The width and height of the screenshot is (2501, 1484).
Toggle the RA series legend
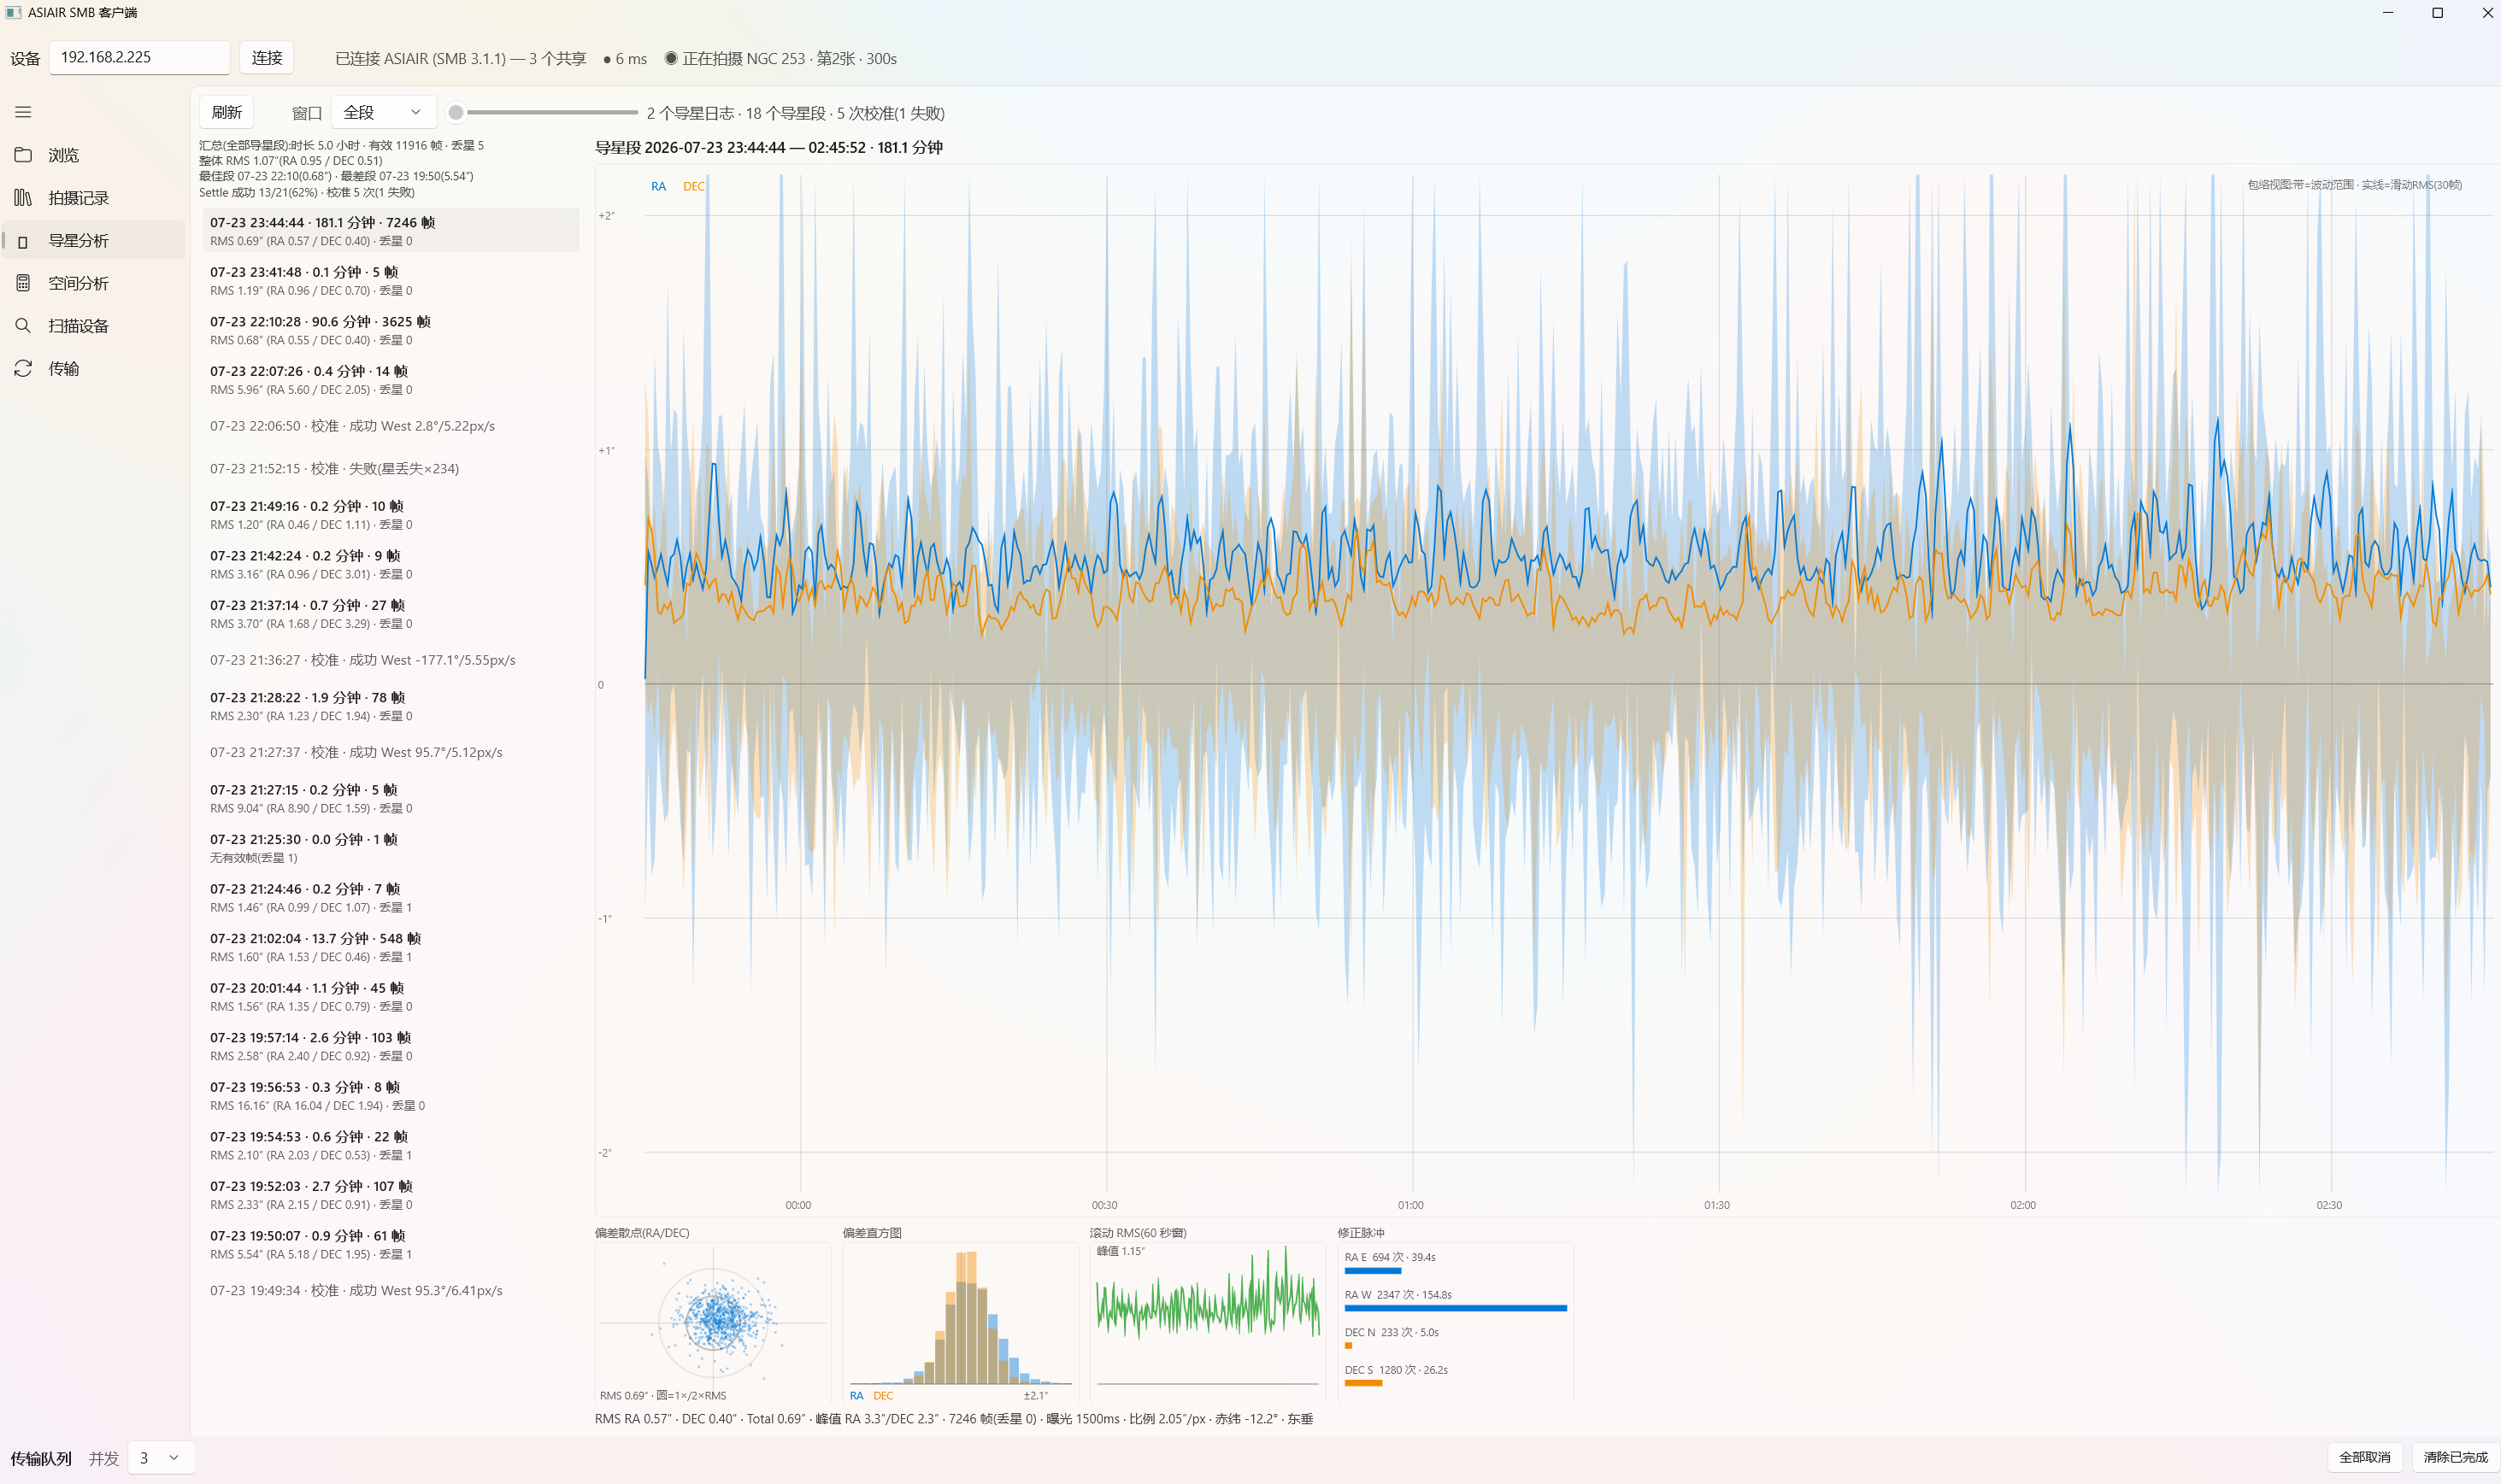click(x=658, y=186)
